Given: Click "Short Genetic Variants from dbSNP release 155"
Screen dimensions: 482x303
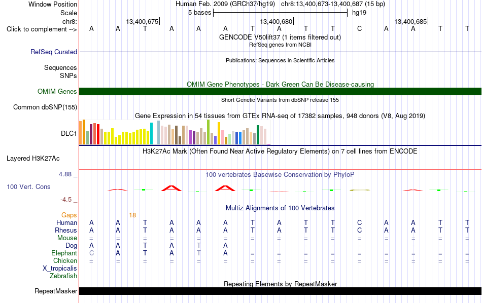Looking at the screenshot, I should click(x=280, y=100).
